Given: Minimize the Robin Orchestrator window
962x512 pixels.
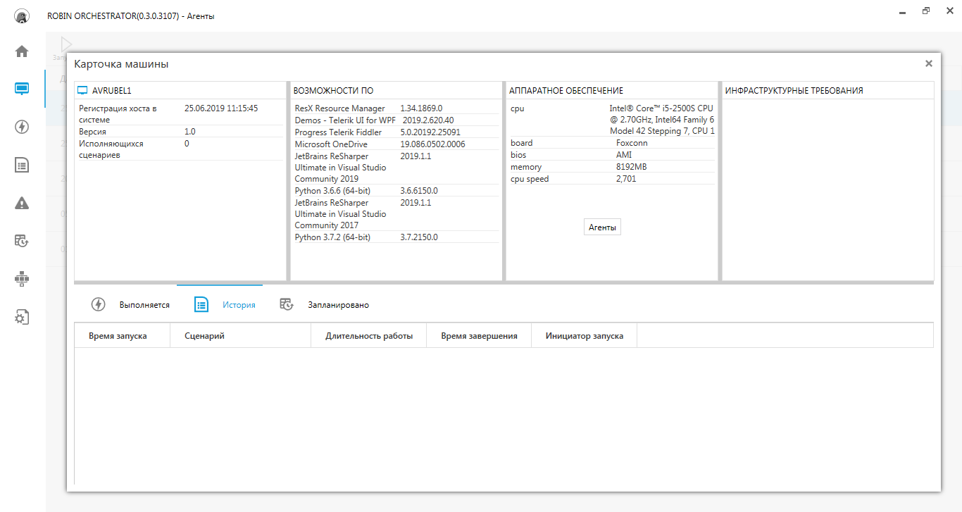Looking at the screenshot, I should coord(904,12).
